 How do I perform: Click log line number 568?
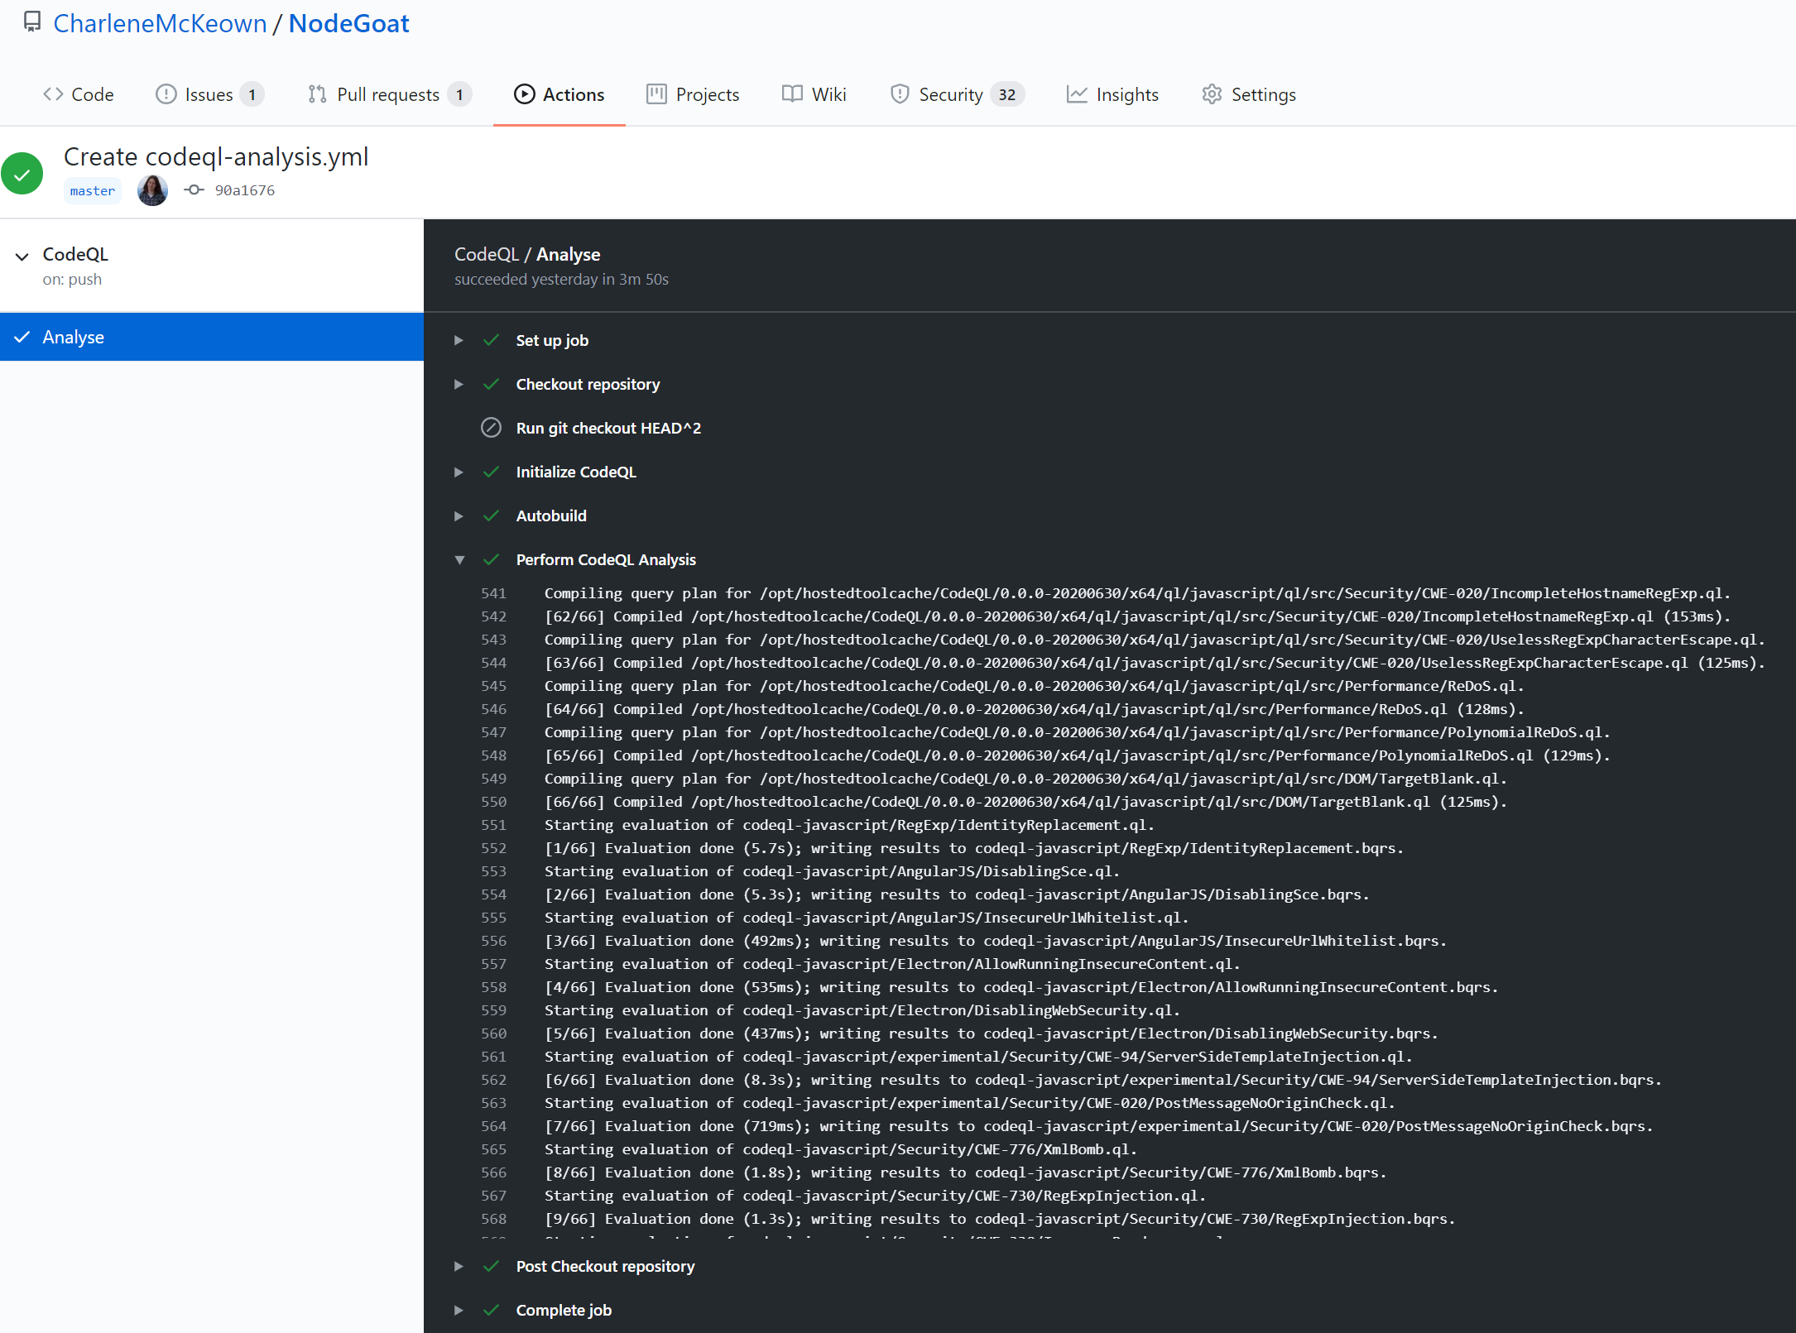493,1219
